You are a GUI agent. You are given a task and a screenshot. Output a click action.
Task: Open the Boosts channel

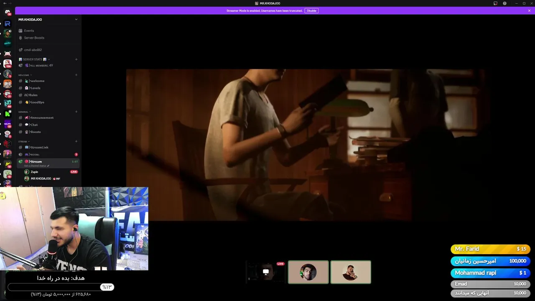click(48, 132)
